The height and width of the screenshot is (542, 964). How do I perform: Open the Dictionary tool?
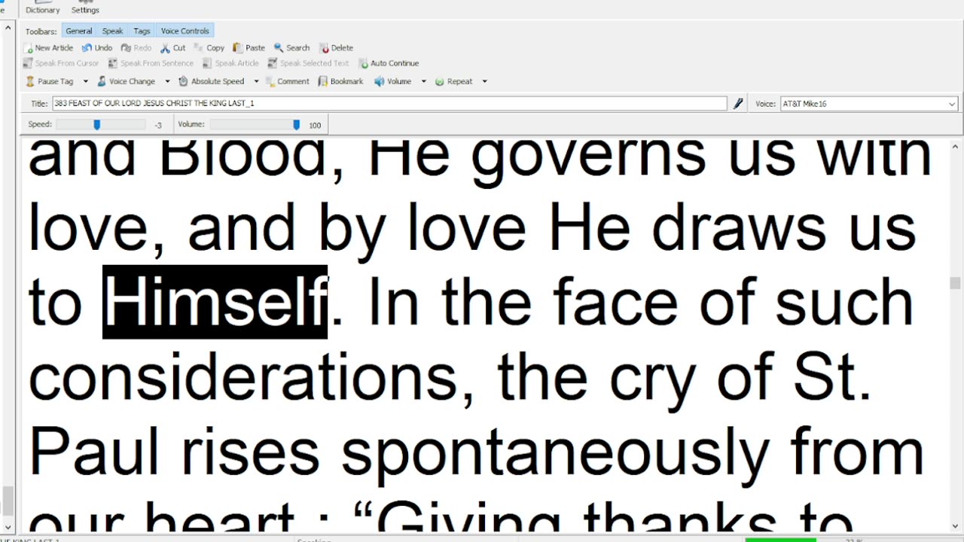click(42, 8)
